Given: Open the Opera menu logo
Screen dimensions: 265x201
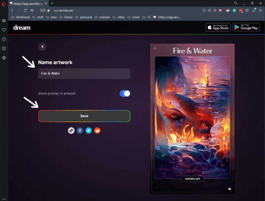Looking at the screenshot, I should [4, 4].
